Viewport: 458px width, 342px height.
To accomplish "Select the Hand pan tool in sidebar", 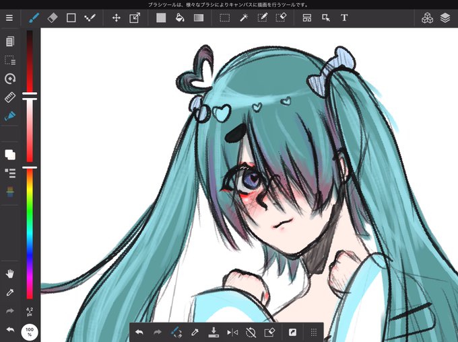I will point(10,274).
